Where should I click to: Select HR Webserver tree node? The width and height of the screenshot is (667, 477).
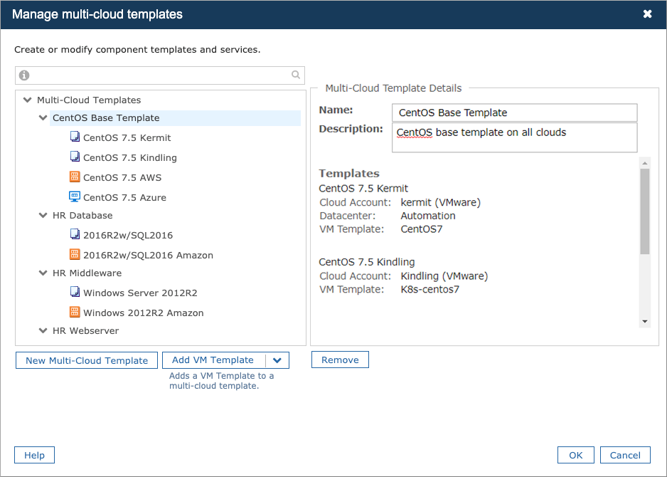click(x=85, y=330)
